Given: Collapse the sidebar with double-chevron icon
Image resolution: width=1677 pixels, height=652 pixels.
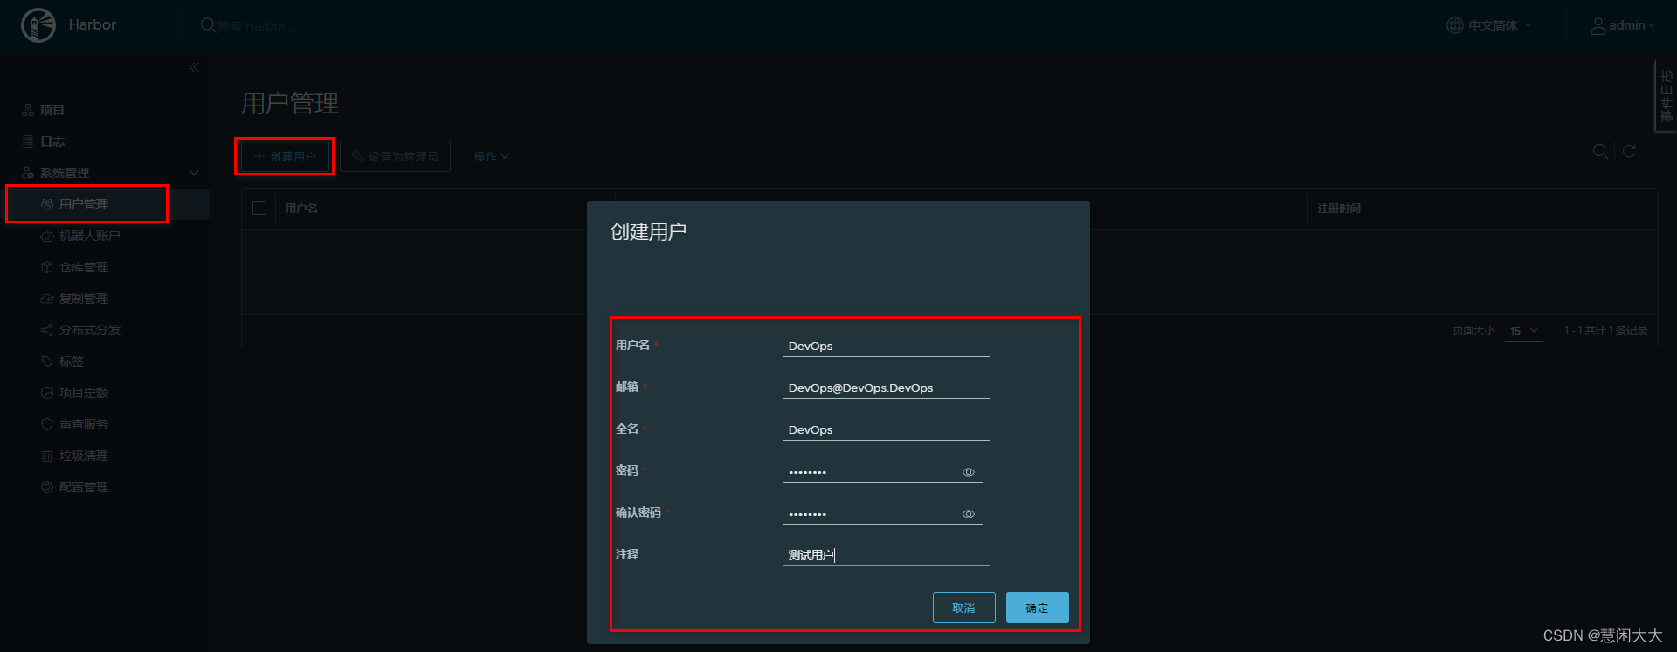Looking at the screenshot, I should (194, 67).
